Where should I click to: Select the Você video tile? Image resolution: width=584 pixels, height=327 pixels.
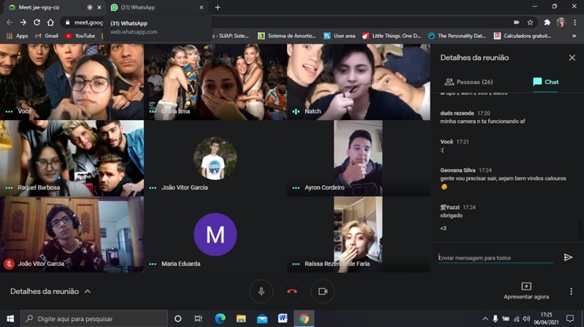point(72,82)
